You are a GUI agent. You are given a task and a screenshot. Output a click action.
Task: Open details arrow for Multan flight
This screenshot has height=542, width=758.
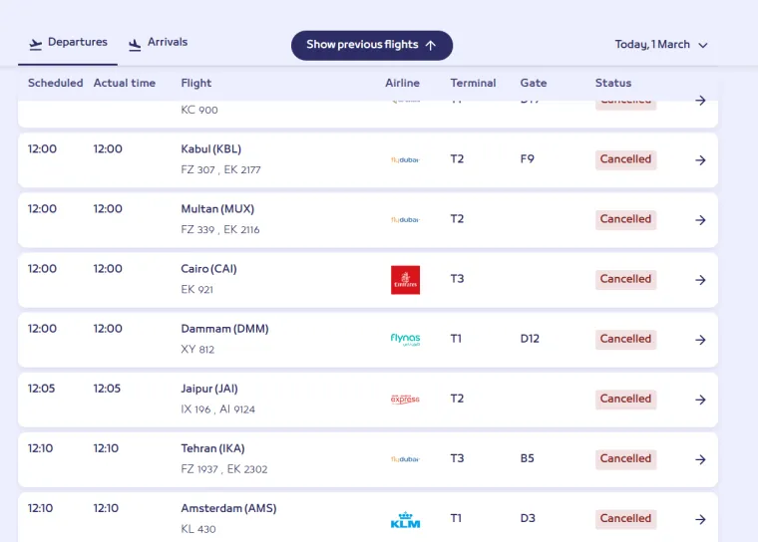700,220
